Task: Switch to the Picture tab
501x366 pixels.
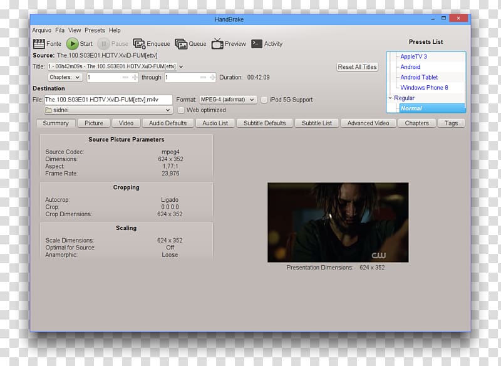Action: pos(94,123)
